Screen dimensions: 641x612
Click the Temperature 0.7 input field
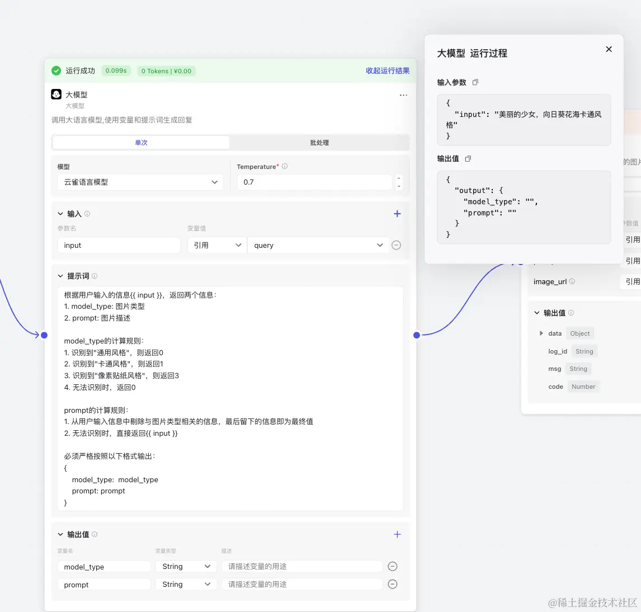pyautogui.click(x=314, y=182)
